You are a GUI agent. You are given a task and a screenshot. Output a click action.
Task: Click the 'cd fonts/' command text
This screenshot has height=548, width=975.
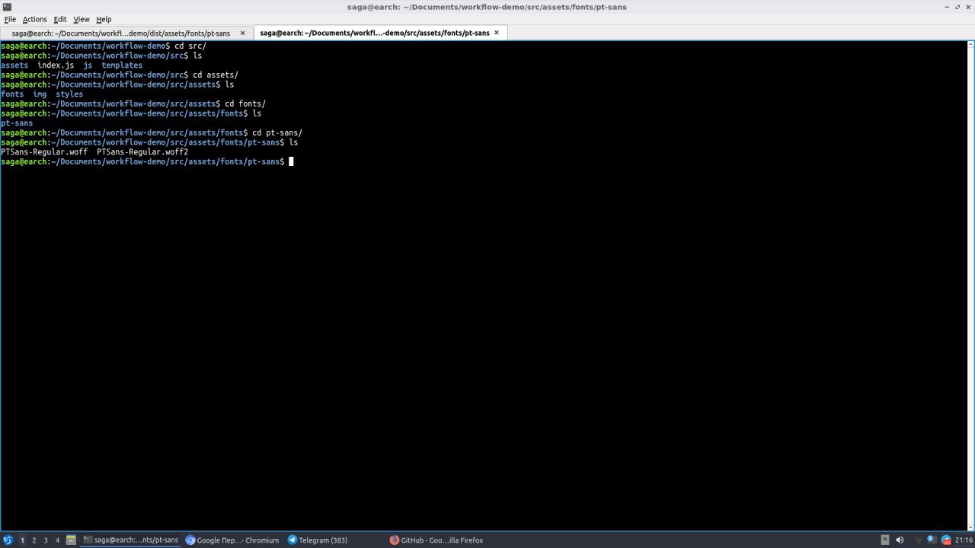pyautogui.click(x=245, y=104)
